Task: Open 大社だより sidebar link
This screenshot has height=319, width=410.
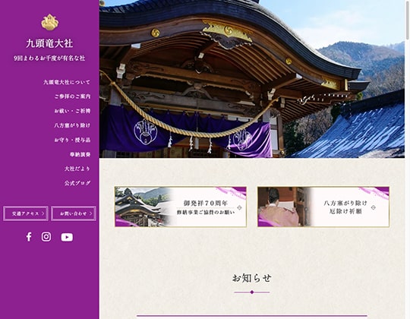Action: point(77,169)
